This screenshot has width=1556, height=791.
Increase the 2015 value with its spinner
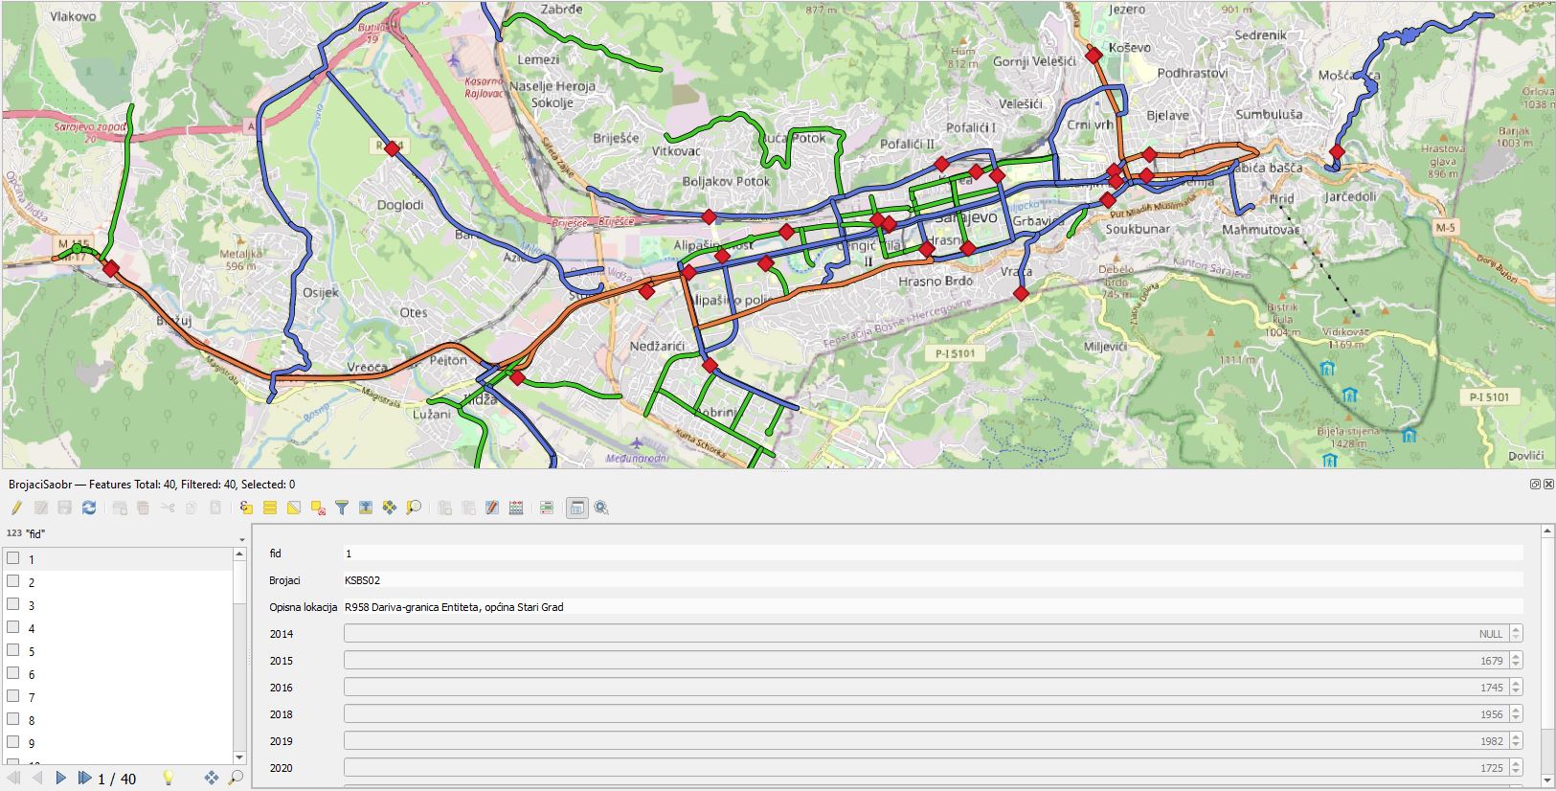1515,657
